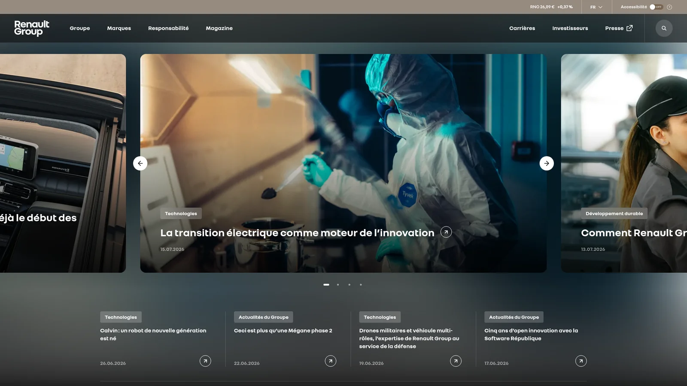The image size is (687, 386).
Task: Go to previous carousel slide arrow
Action: coord(140,163)
